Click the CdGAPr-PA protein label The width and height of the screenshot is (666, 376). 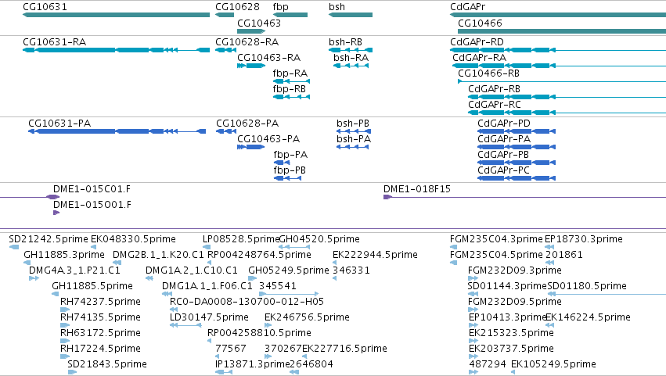(504, 139)
